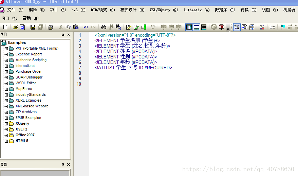This screenshot has height=176, width=298.
Task: Expand the Authentic Scripting folder
Action: coord(6,60)
